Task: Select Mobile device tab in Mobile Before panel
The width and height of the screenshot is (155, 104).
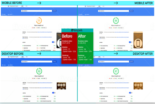Action: click(x=4, y=15)
